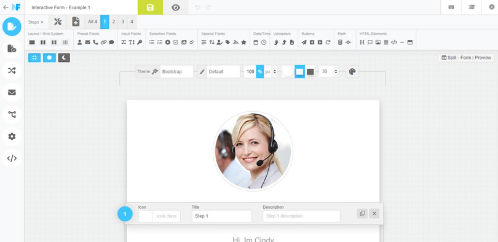Add email preset field envelope icon

[87, 42]
